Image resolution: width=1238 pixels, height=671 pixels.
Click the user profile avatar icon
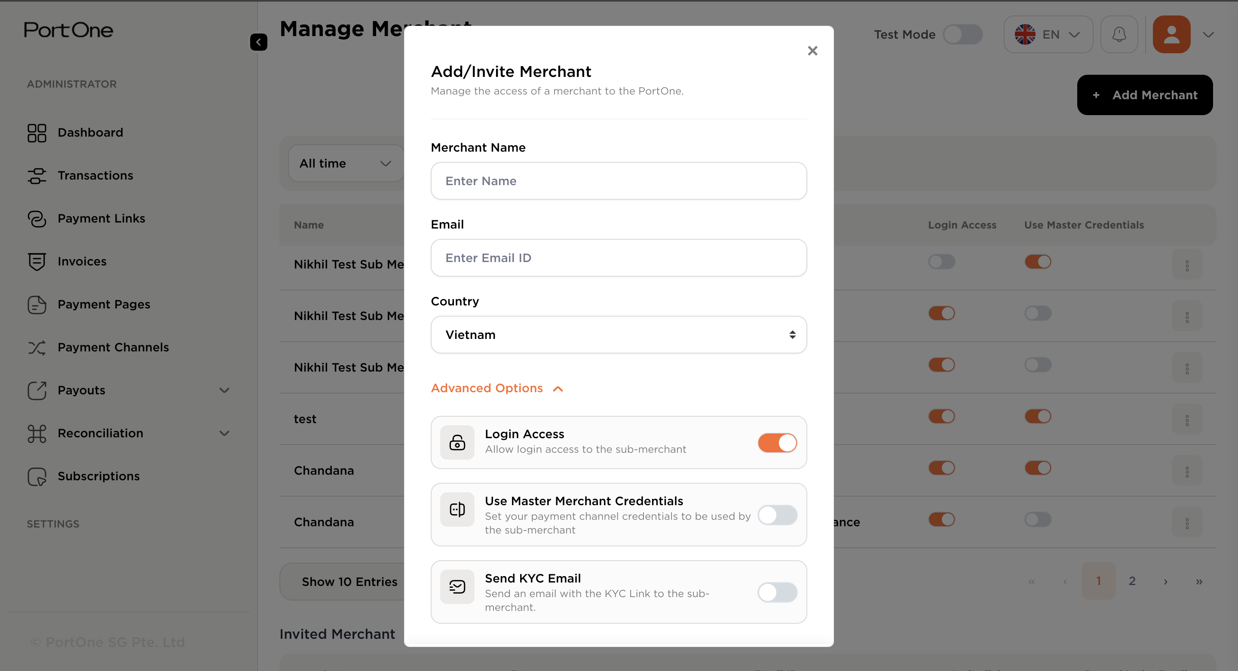(1171, 35)
